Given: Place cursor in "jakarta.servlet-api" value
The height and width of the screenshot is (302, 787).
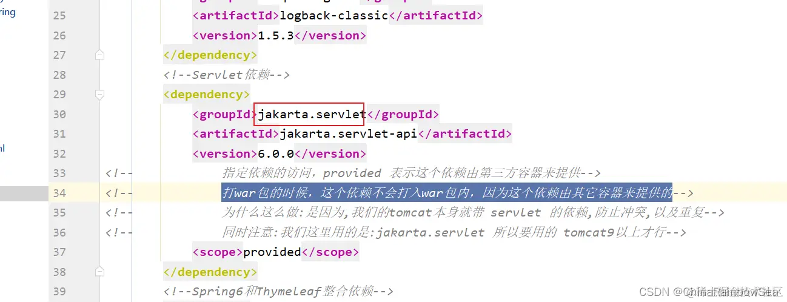Looking at the screenshot, I should click(x=348, y=133).
